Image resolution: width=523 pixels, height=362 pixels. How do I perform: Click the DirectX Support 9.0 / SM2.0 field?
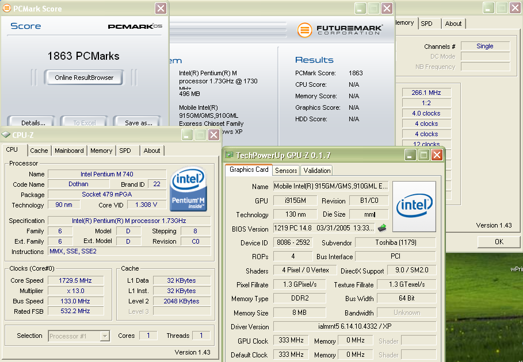pos(411,270)
